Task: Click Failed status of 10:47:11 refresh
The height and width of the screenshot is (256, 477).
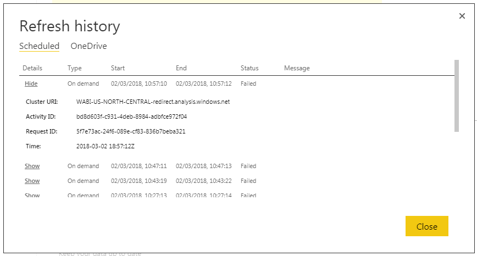Action: [248, 166]
